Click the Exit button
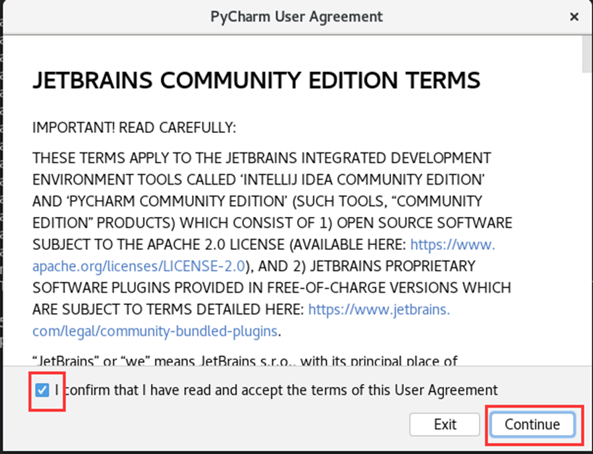This screenshot has width=593, height=454. click(445, 424)
